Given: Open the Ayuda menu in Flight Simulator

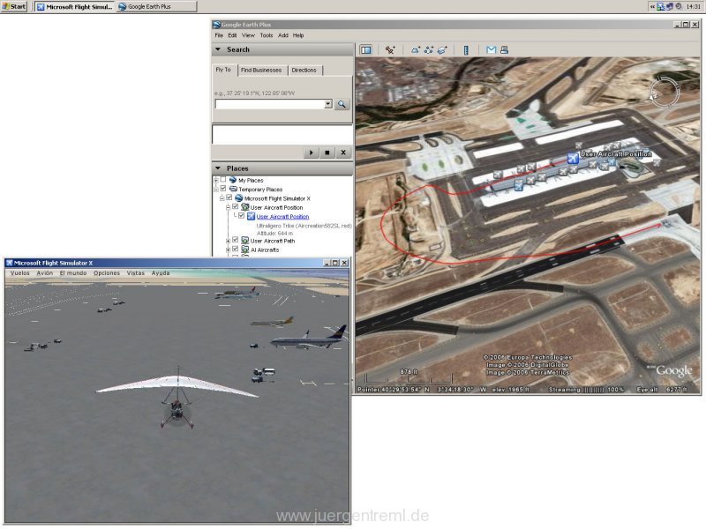Looking at the screenshot, I should coord(161,273).
